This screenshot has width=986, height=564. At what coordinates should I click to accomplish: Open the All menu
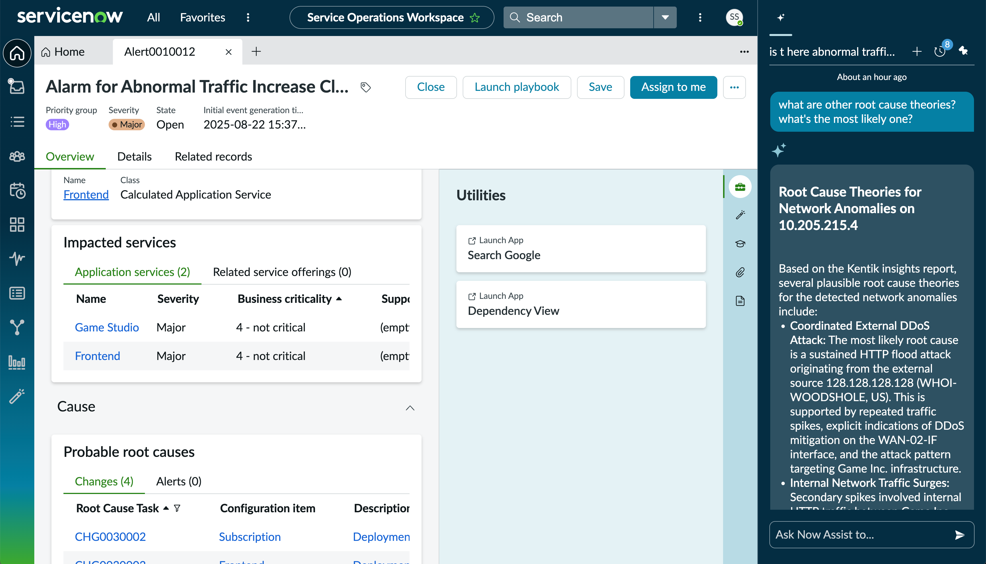click(x=153, y=17)
